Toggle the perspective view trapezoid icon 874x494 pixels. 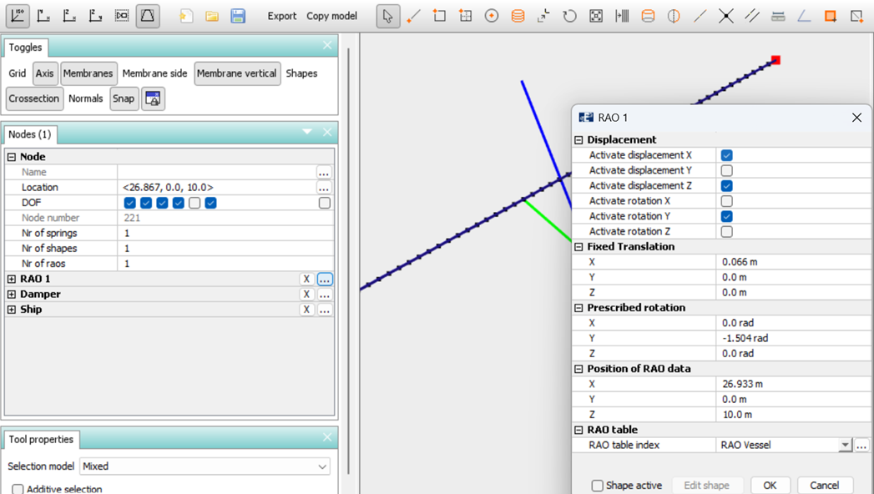(x=148, y=16)
